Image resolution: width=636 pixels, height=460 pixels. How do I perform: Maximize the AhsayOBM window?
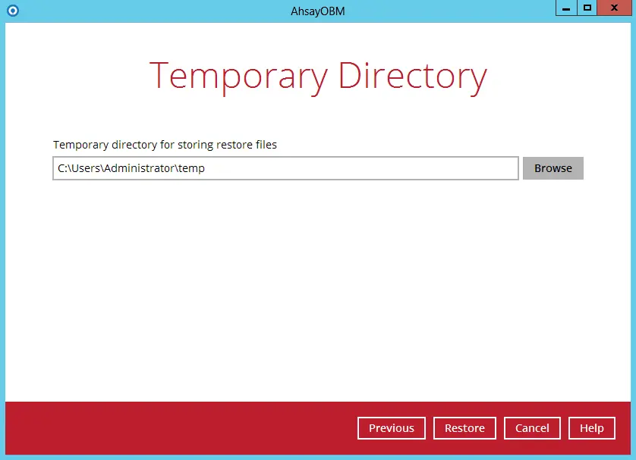588,8
